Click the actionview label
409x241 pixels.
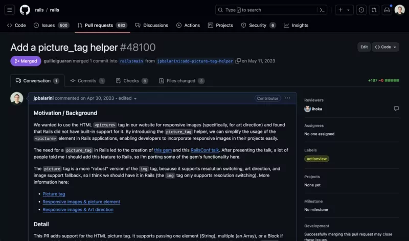(316, 159)
